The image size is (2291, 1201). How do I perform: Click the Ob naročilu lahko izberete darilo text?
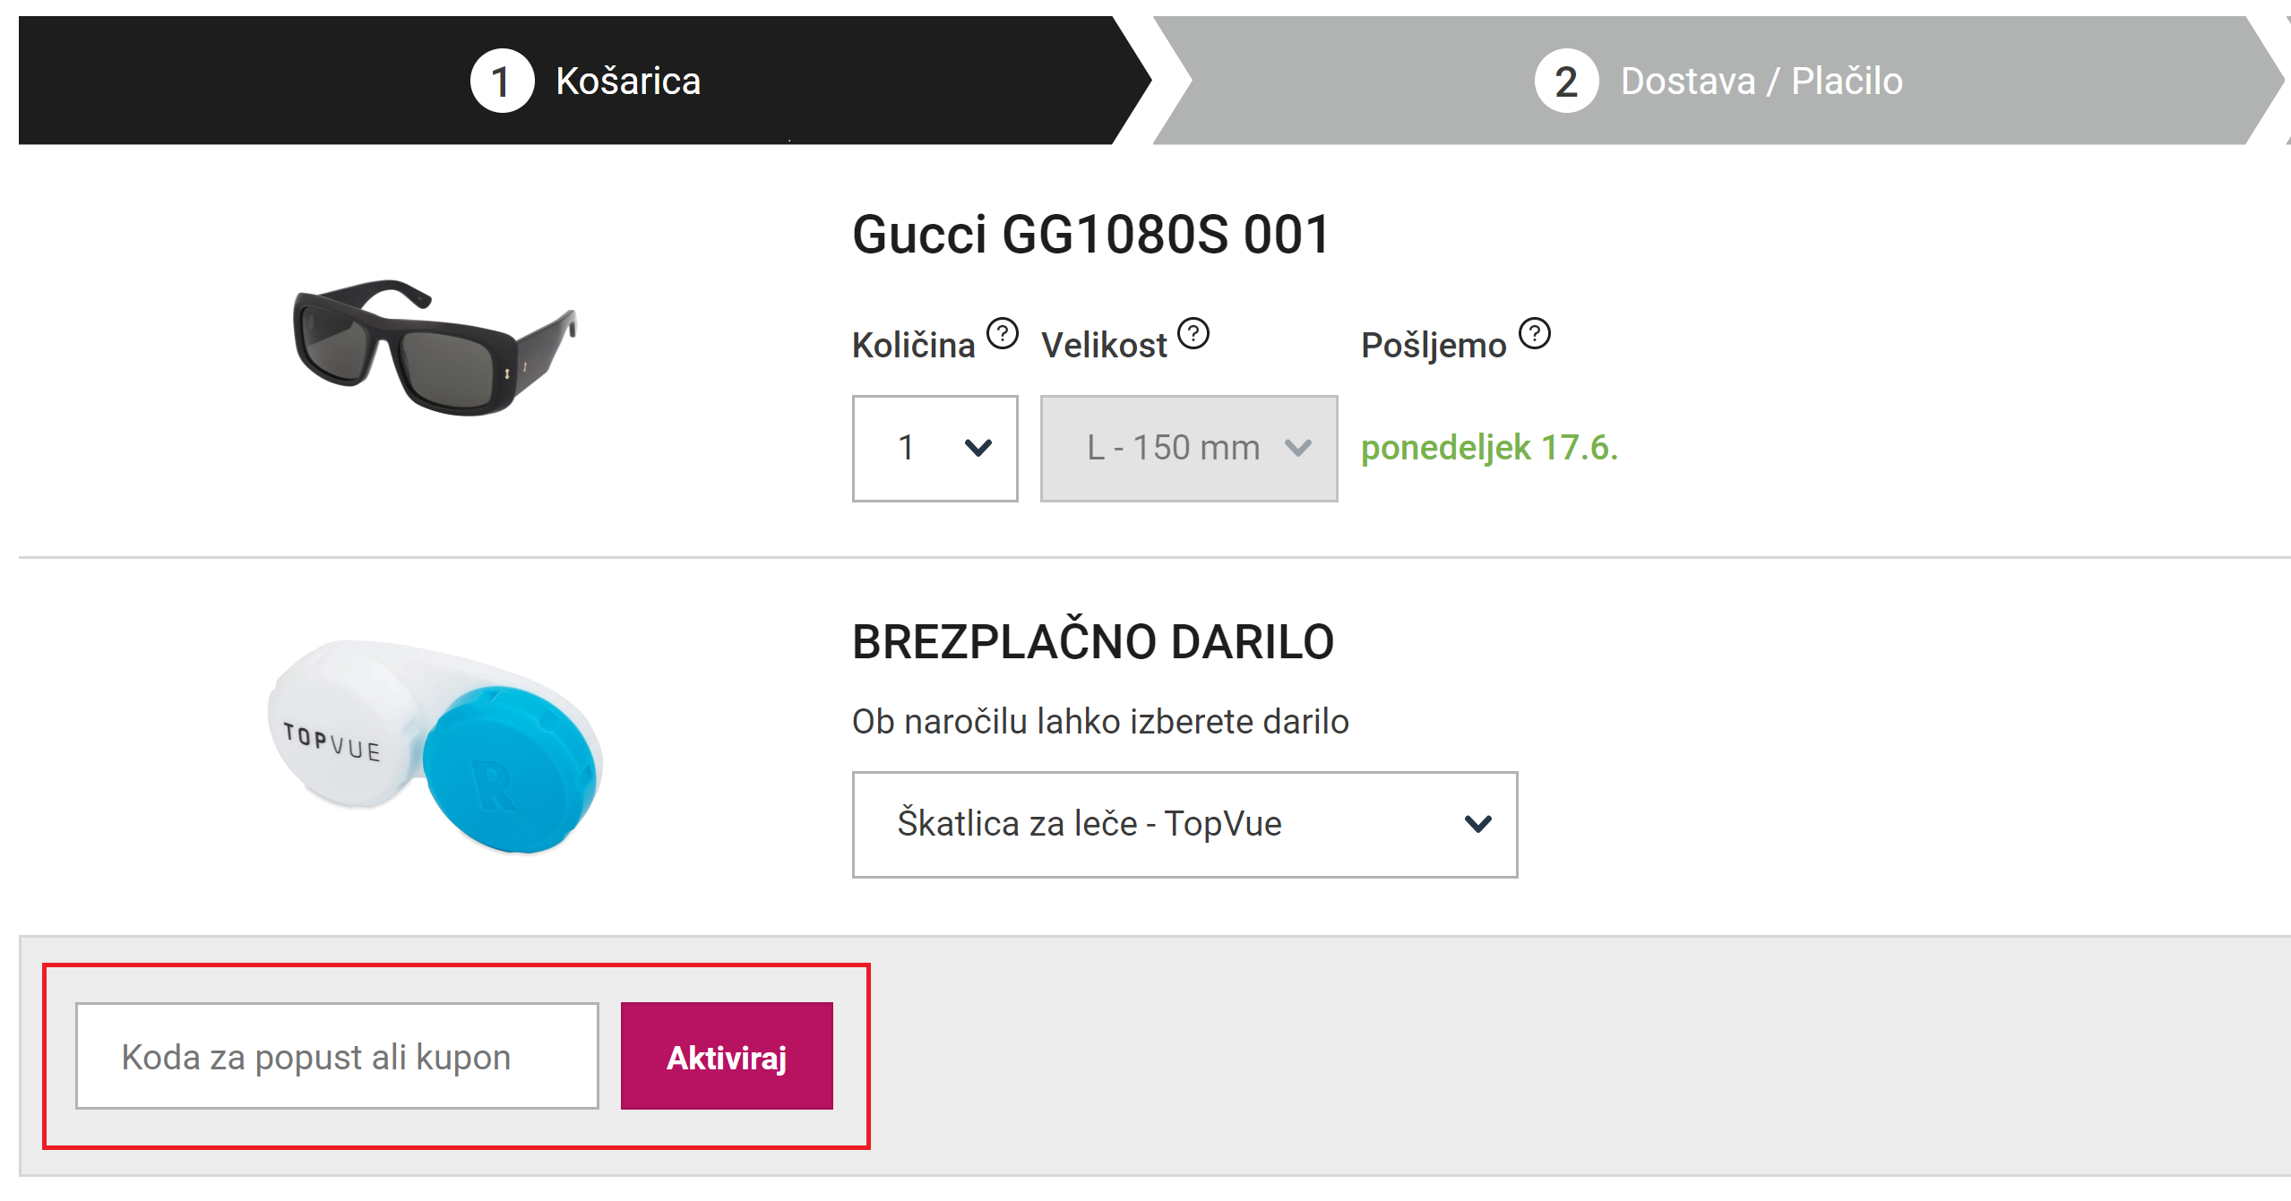coord(1100,721)
